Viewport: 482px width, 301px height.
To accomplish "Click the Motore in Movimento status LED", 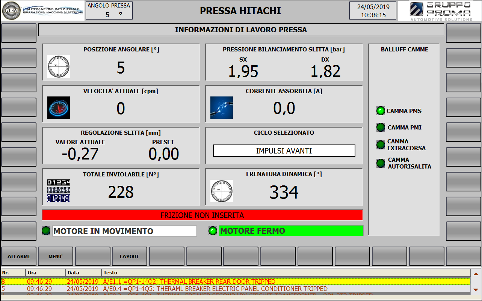I will [46, 231].
